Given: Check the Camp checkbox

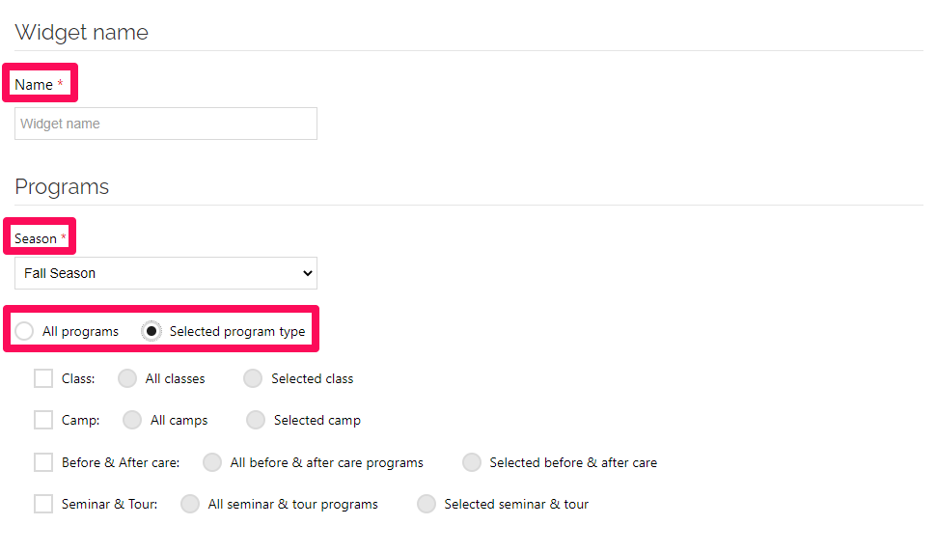Looking at the screenshot, I should 43,420.
